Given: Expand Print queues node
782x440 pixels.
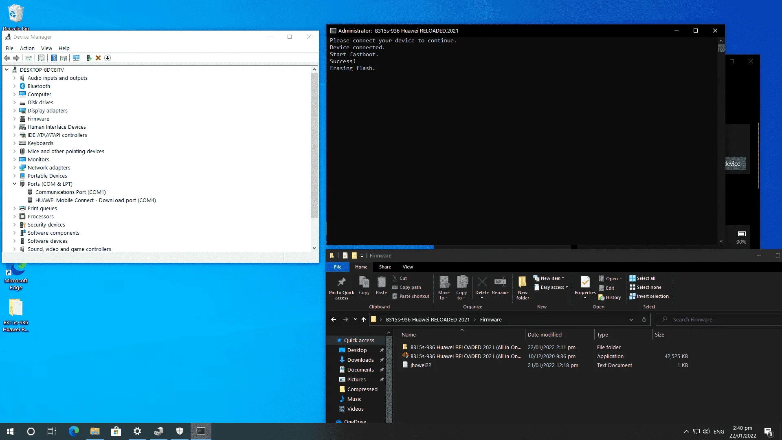Looking at the screenshot, I should pyautogui.click(x=15, y=208).
